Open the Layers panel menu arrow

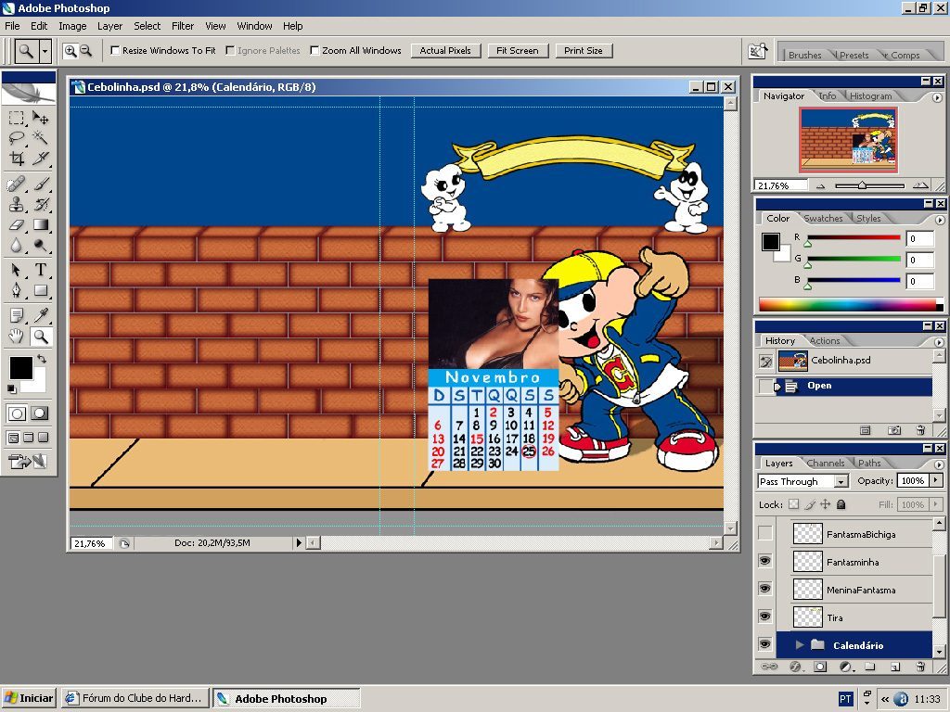coord(939,464)
